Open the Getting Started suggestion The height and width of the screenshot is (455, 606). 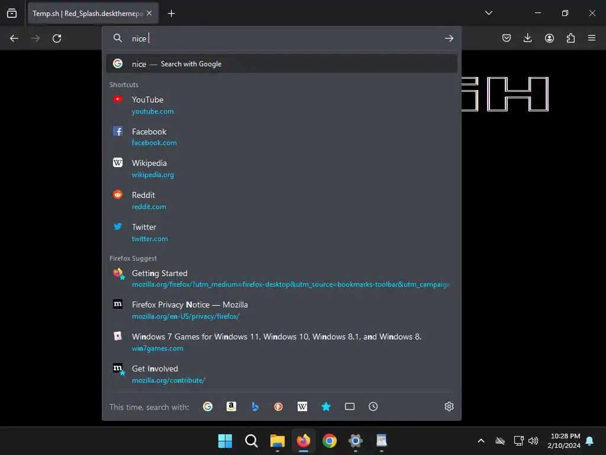(x=282, y=278)
